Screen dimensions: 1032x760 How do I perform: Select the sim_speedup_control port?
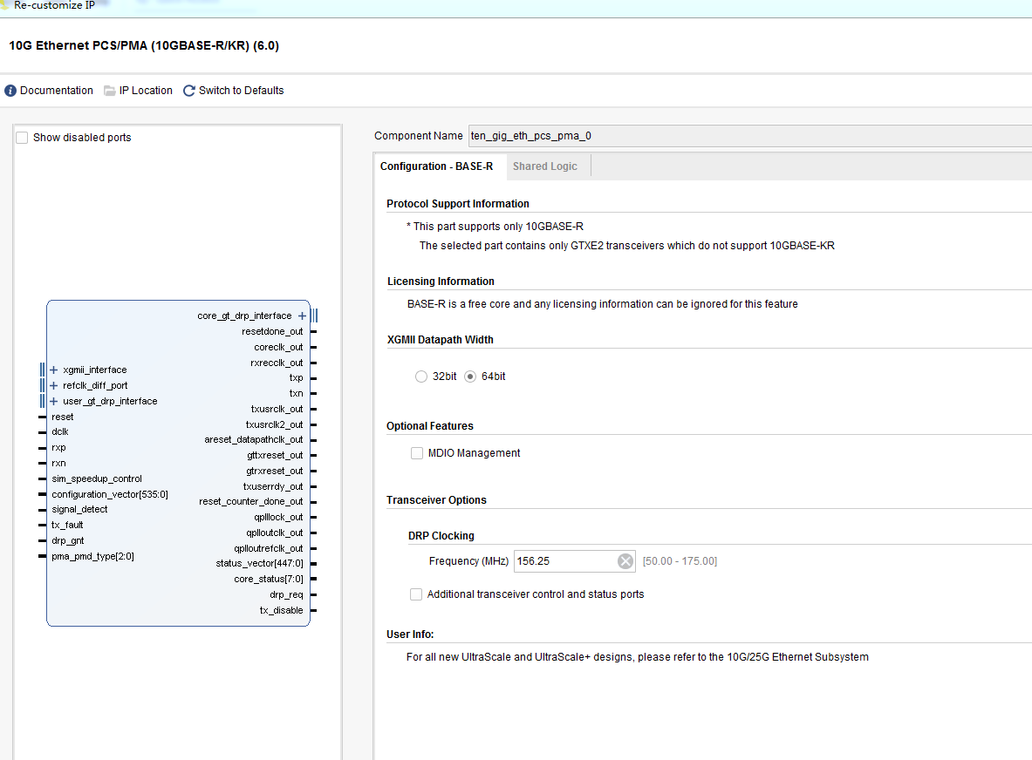click(x=97, y=479)
